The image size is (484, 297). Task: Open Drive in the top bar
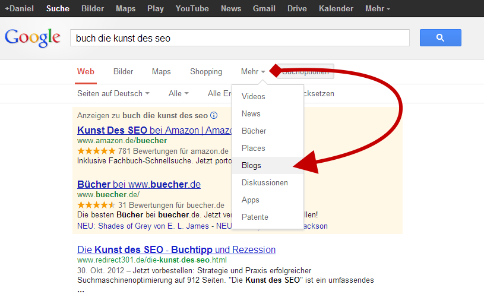297,8
